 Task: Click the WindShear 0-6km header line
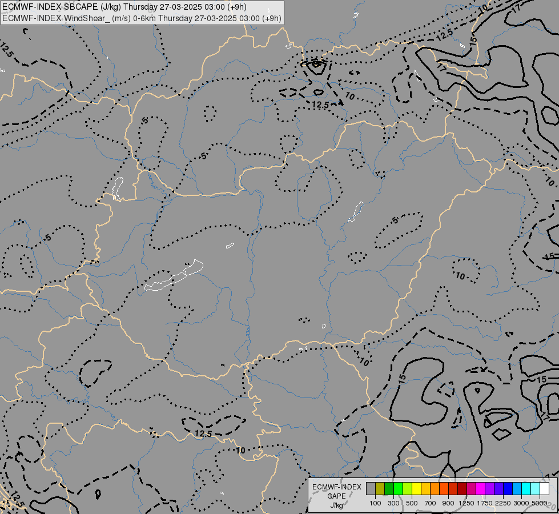pos(142,18)
